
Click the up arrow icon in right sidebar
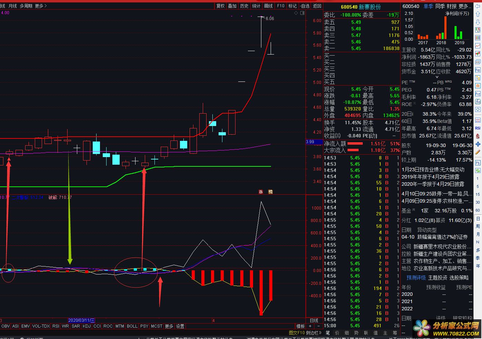coord(478,14)
